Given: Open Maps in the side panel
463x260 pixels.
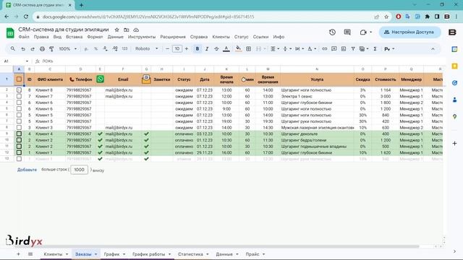Looking at the screenshot, I should [455, 117].
